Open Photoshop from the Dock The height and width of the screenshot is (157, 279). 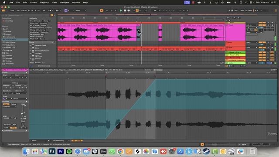pyautogui.click(x=52, y=151)
